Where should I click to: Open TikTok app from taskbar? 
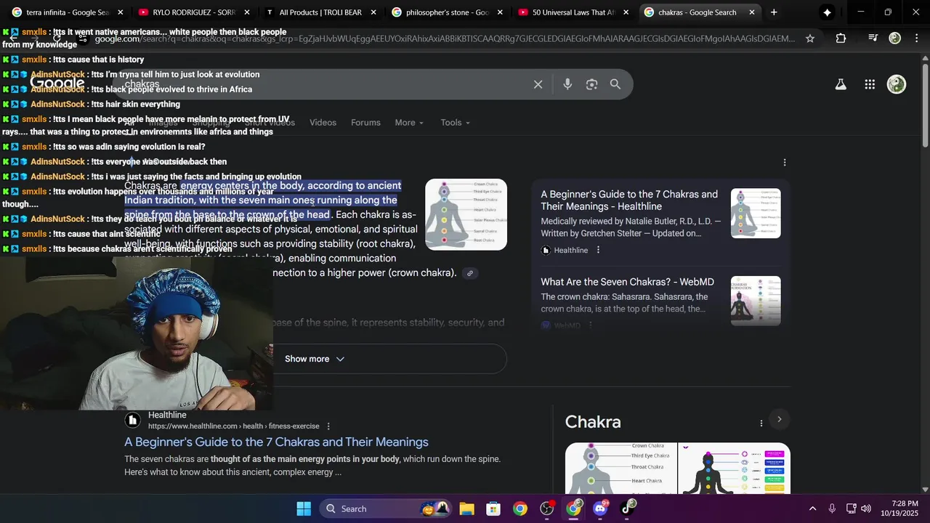pos(628,508)
